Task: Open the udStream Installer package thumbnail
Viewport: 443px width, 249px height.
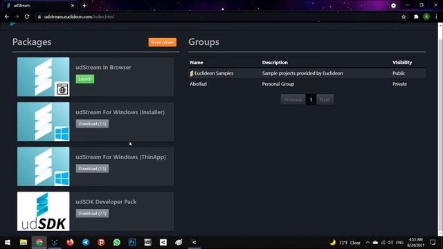Action: pyautogui.click(x=43, y=122)
